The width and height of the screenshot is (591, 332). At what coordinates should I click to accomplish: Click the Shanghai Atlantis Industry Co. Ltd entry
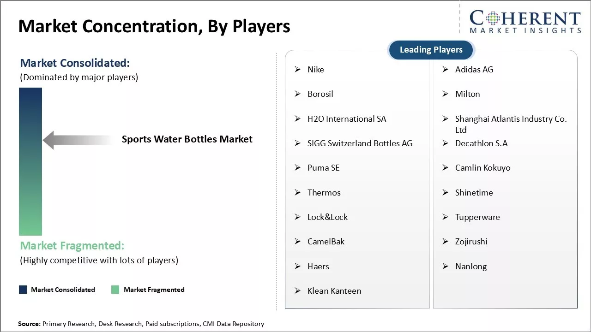pyautogui.click(x=511, y=124)
